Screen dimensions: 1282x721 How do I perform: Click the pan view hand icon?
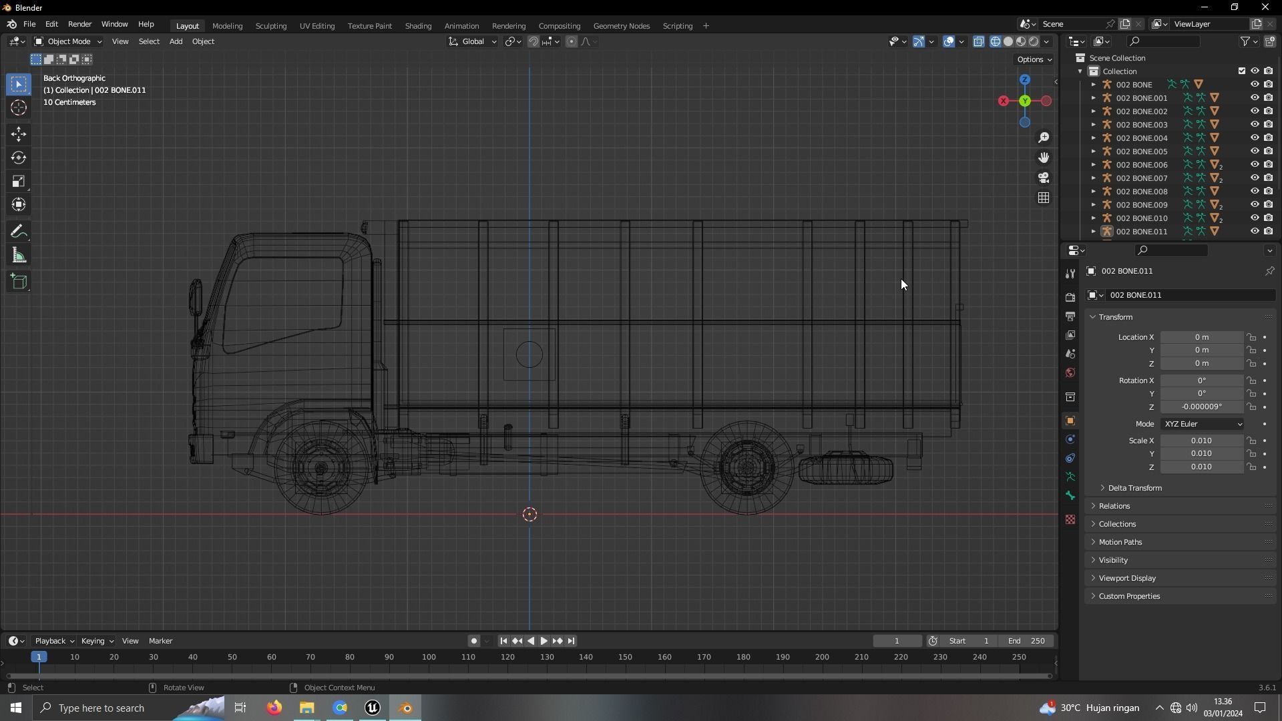[x=1043, y=158]
